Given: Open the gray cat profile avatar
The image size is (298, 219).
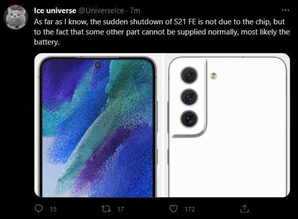Looking at the screenshot, I should [x=16, y=17].
